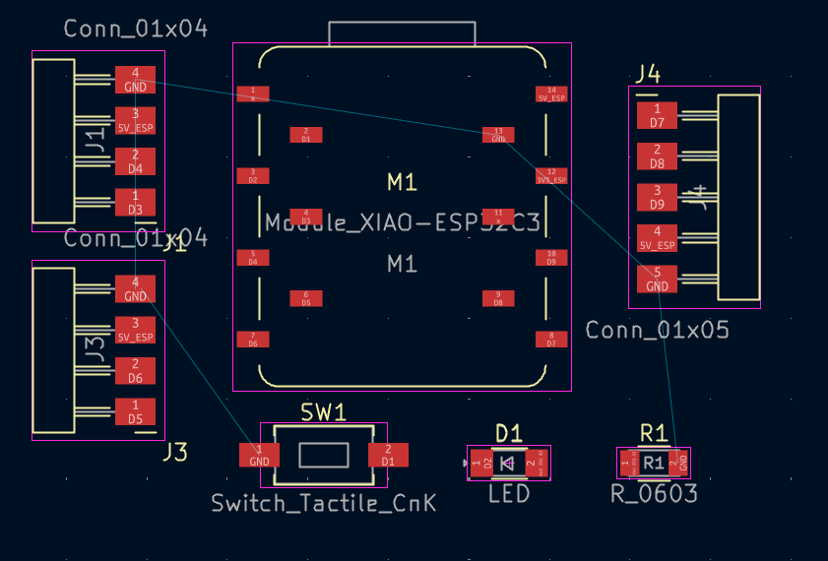This screenshot has height=561, width=828.
Task: Click pad 4 5V_ESP on connector J4
Action: (x=657, y=238)
